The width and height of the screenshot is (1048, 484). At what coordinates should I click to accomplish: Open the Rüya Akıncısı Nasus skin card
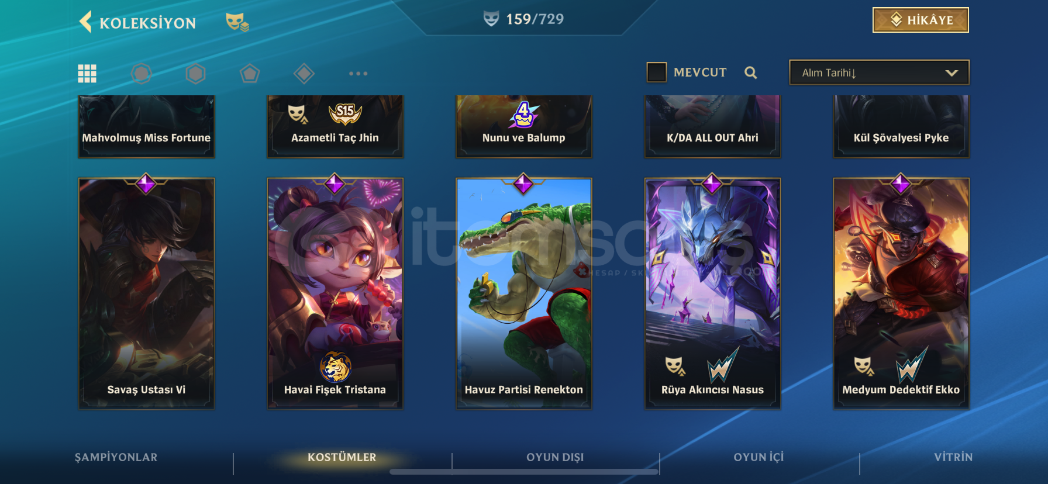712,293
